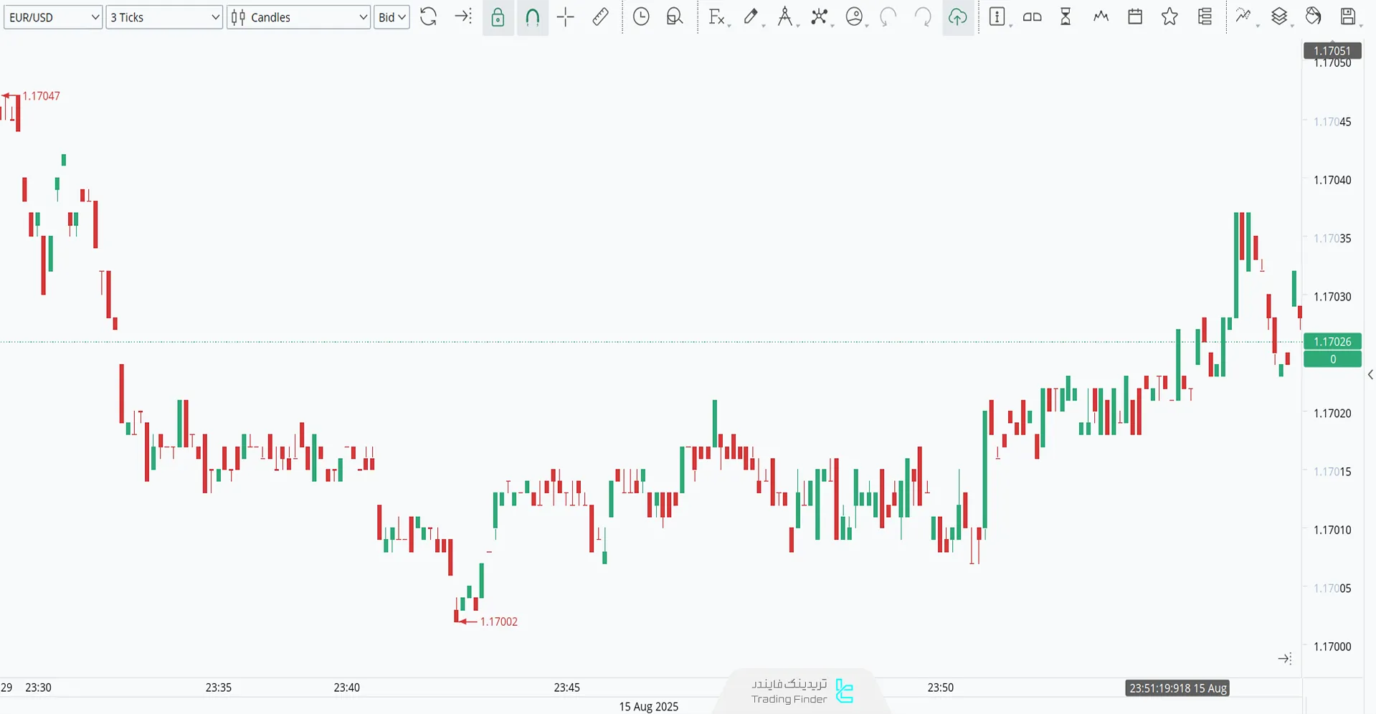
Task: Open the clock time settings icon
Action: pyautogui.click(x=641, y=17)
